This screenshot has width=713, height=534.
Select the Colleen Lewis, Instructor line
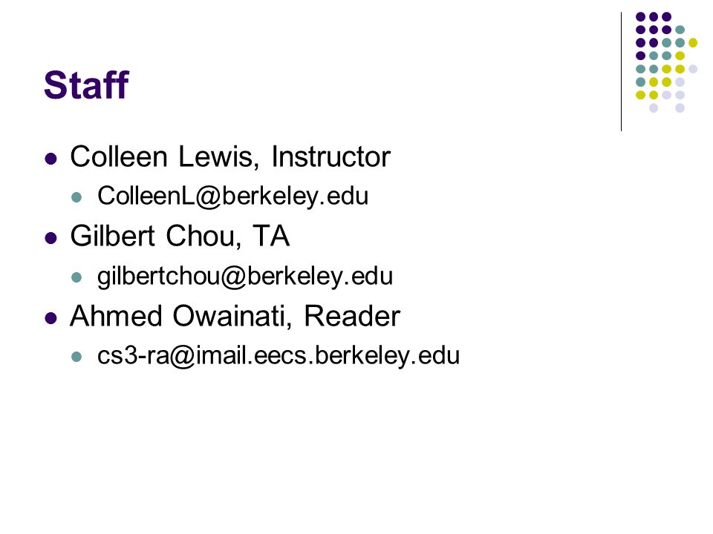pos(230,157)
